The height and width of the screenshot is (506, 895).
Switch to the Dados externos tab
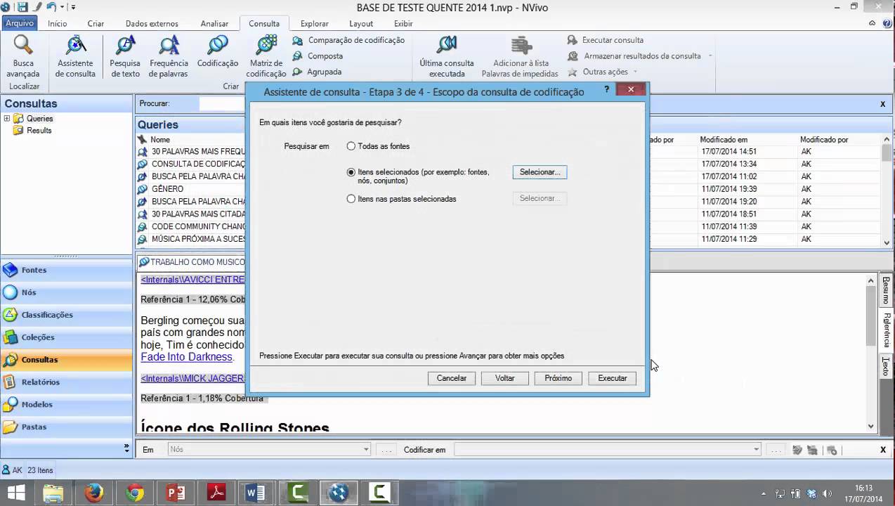tap(152, 23)
